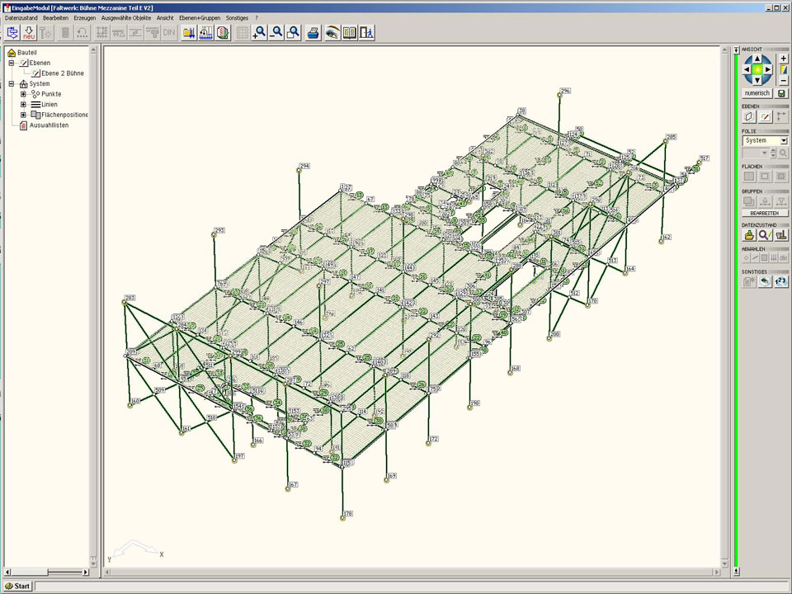This screenshot has height=594, width=792.
Task: Open the Ebenen+Gruppen menu
Action: click(x=199, y=17)
